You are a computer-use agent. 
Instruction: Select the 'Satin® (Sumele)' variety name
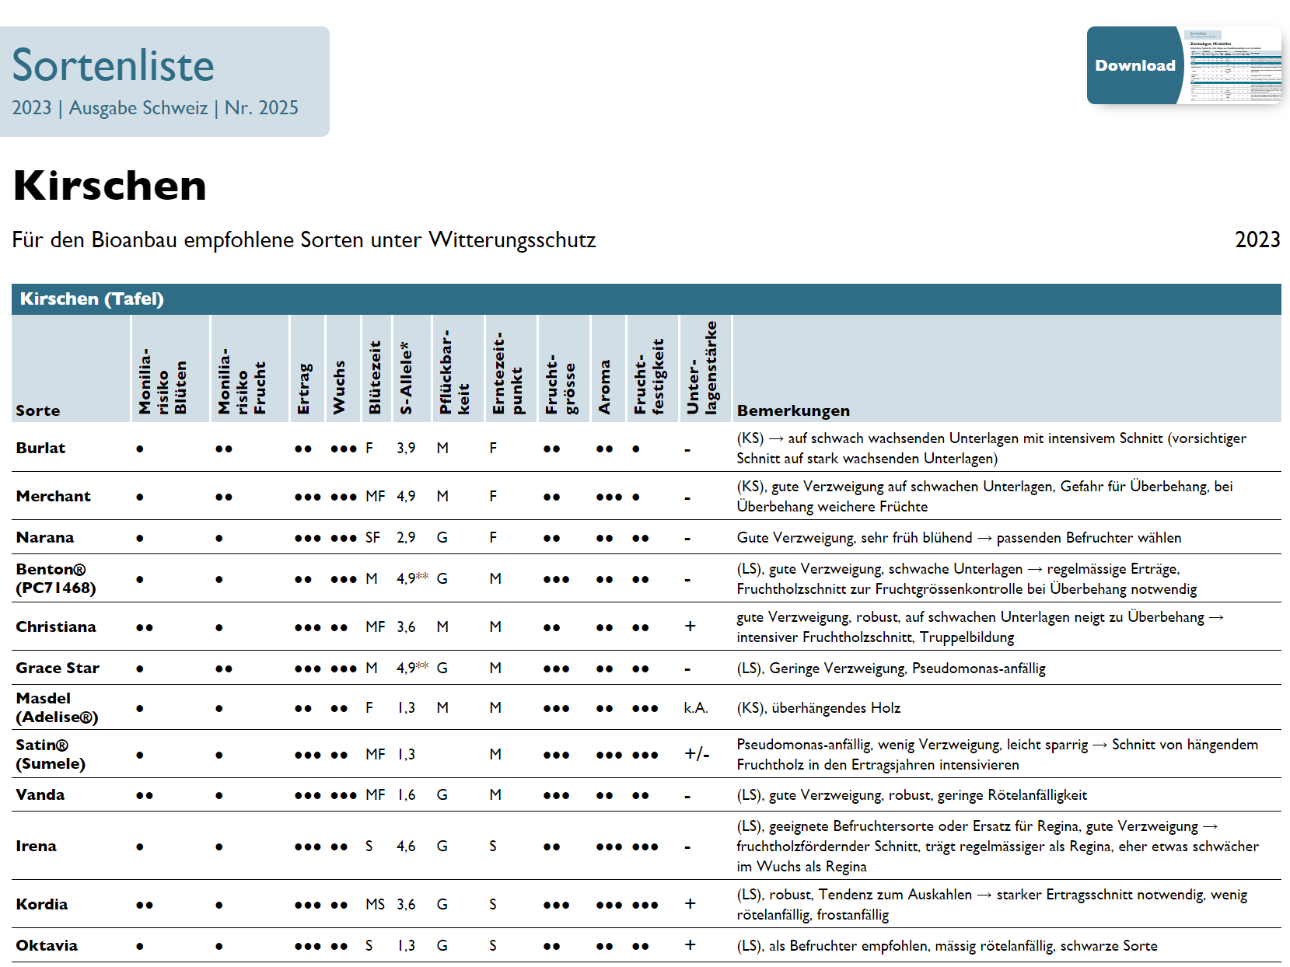point(51,754)
